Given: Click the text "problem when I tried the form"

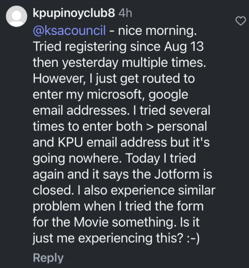Looking at the screenshot, I should pos(118,206).
